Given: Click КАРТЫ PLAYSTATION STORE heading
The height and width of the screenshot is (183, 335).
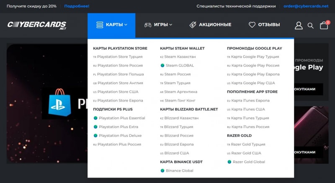Looking at the screenshot, I should [120, 48].
